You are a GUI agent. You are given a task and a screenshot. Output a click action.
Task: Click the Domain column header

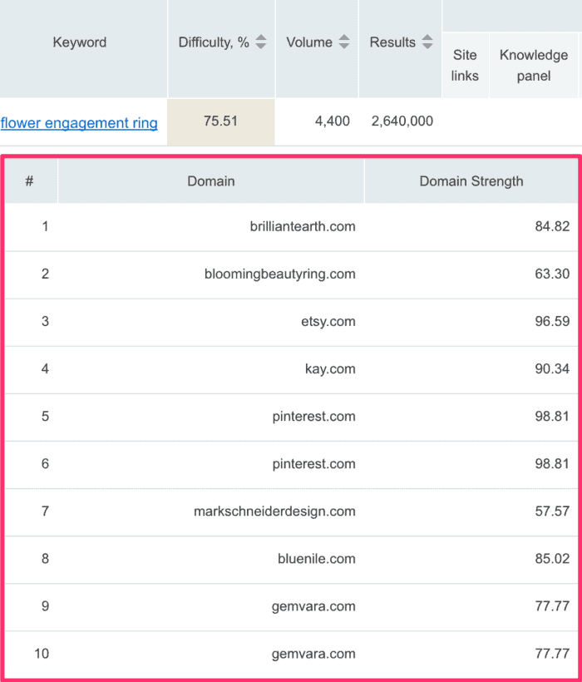(x=211, y=181)
